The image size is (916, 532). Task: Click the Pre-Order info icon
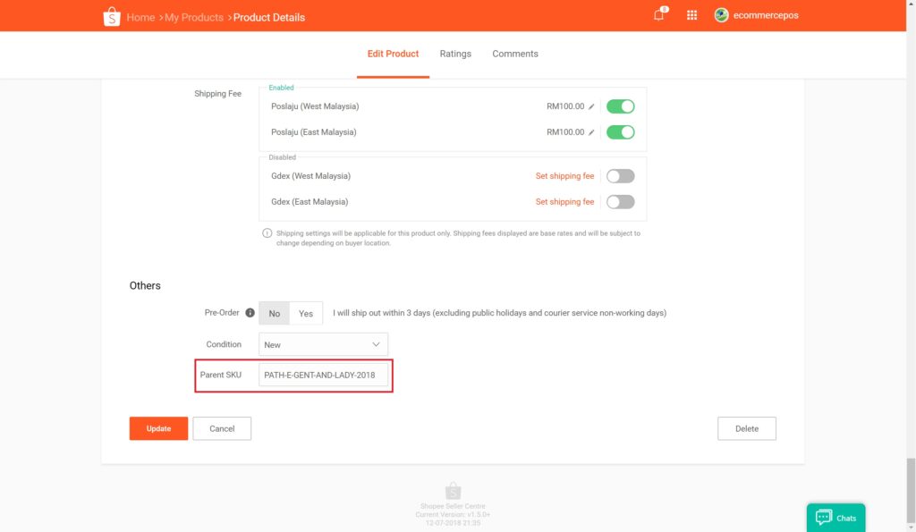pos(250,313)
